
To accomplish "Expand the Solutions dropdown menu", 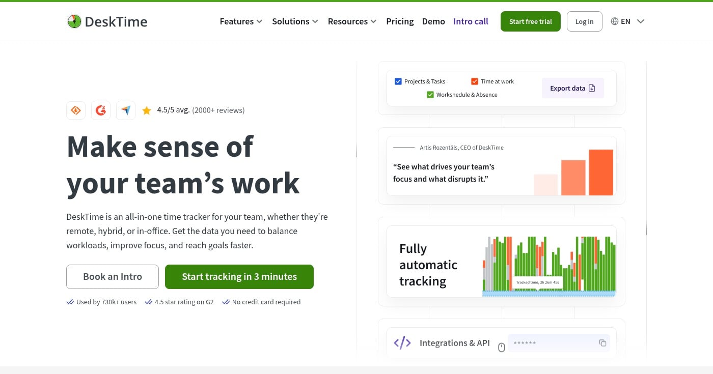I will pyautogui.click(x=295, y=21).
